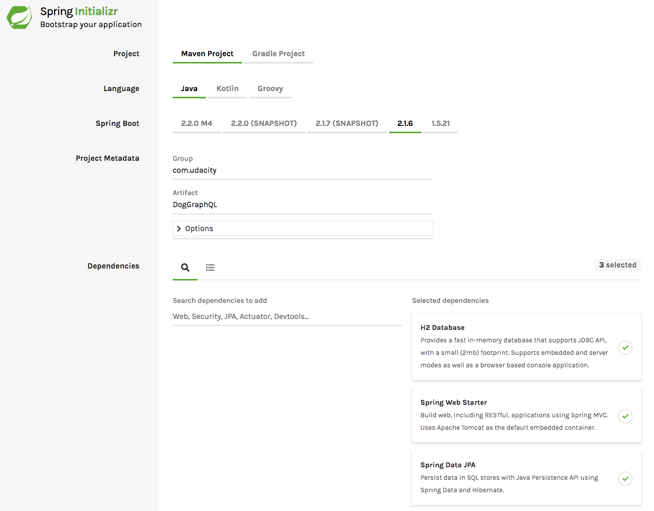This screenshot has height=511, width=654.
Task: Click the Artifact field with DogGraphQL
Action: [x=302, y=205]
